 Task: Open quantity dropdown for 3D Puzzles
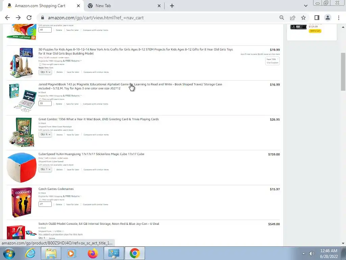click(x=45, y=72)
